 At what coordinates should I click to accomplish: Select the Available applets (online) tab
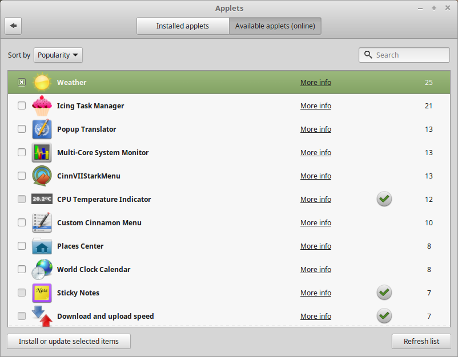click(x=275, y=26)
